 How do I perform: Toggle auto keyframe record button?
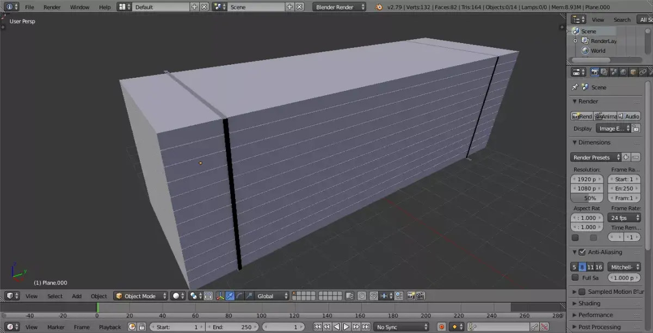tap(441, 327)
